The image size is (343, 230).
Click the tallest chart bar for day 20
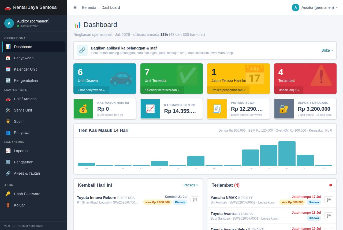(287, 154)
